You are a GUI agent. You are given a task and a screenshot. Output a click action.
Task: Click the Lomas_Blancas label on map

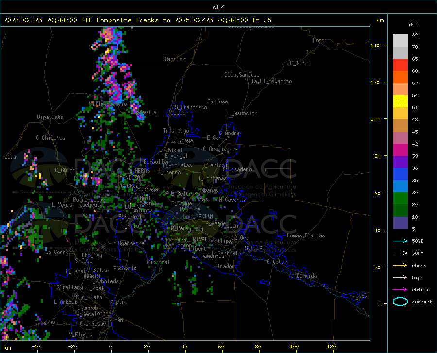tap(306, 235)
